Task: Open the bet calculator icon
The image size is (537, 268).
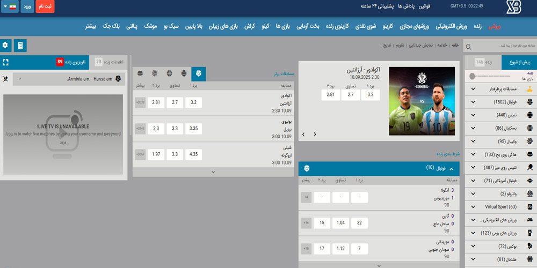Action: click(x=20, y=46)
